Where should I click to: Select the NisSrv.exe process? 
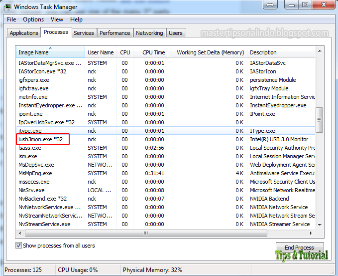point(165,190)
